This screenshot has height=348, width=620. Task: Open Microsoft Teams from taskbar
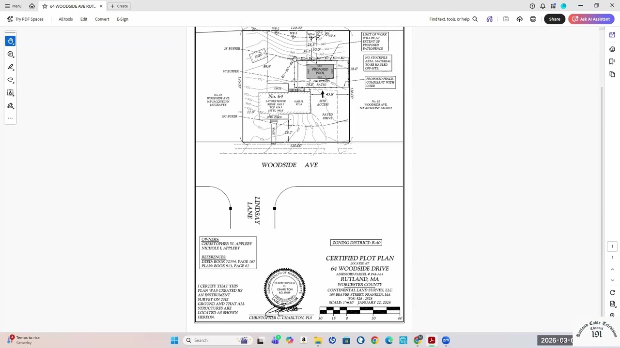pyautogui.click(x=275, y=340)
